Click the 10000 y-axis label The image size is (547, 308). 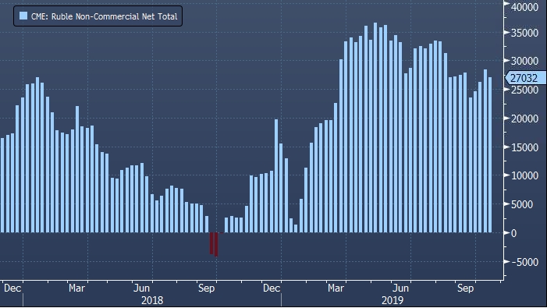coord(524,176)
